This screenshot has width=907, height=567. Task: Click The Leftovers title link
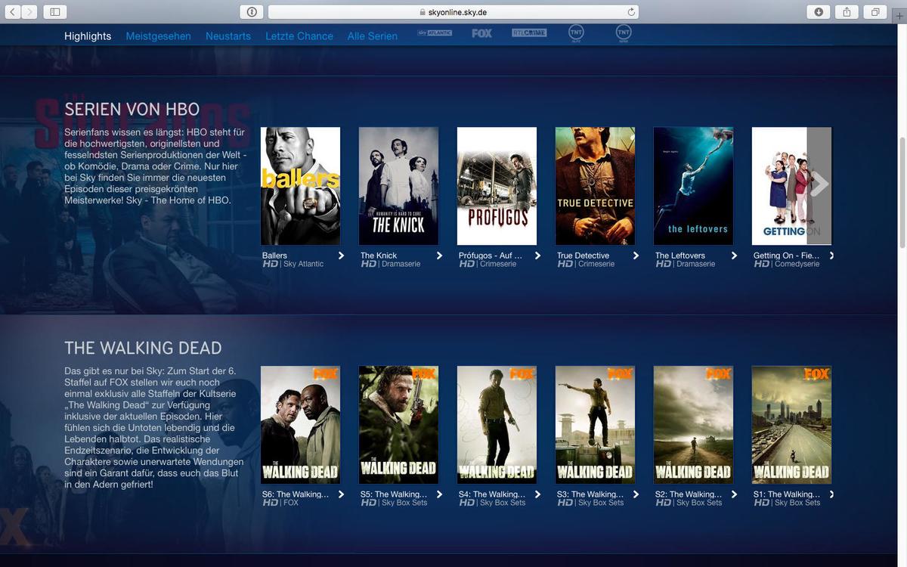coord(680,256)
